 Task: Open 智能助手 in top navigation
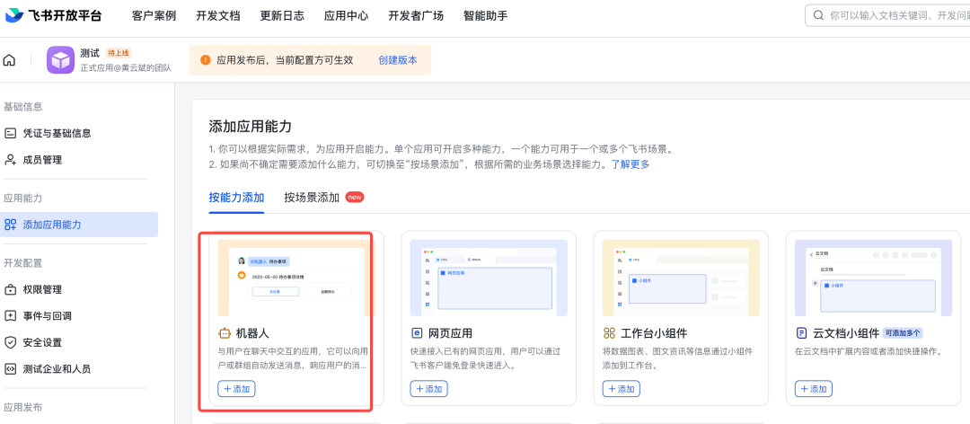click(x=486, y=16)
